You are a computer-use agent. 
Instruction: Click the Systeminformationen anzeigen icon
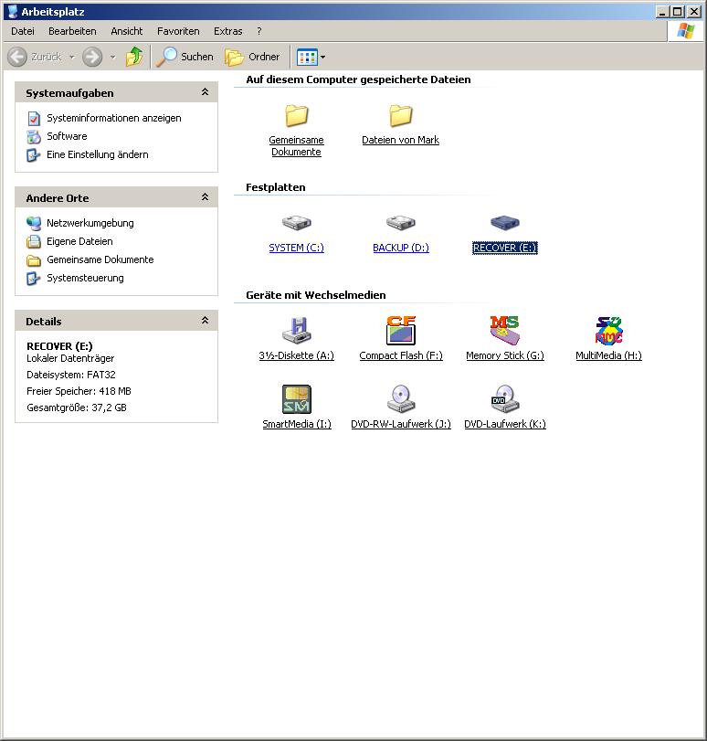pyautogui.click(x=34, y=118)
